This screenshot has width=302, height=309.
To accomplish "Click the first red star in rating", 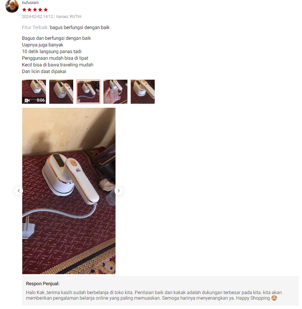I will tap(25, 10).
